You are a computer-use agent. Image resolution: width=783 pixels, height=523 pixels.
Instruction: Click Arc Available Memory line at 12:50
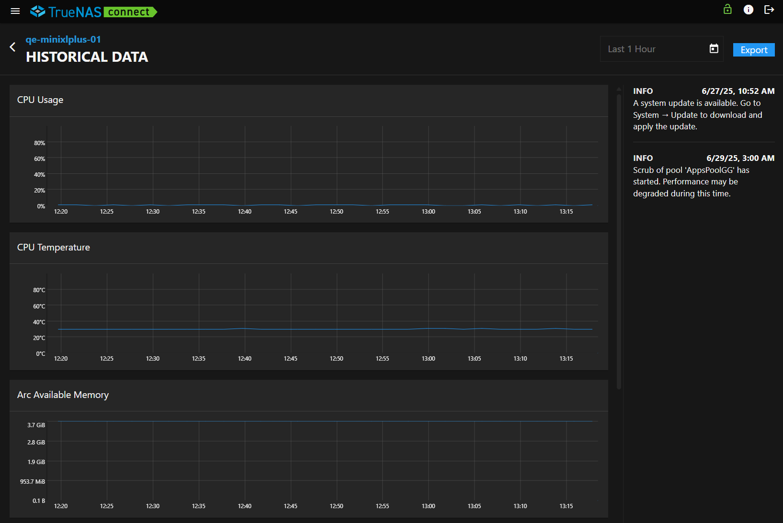point(337,421)
